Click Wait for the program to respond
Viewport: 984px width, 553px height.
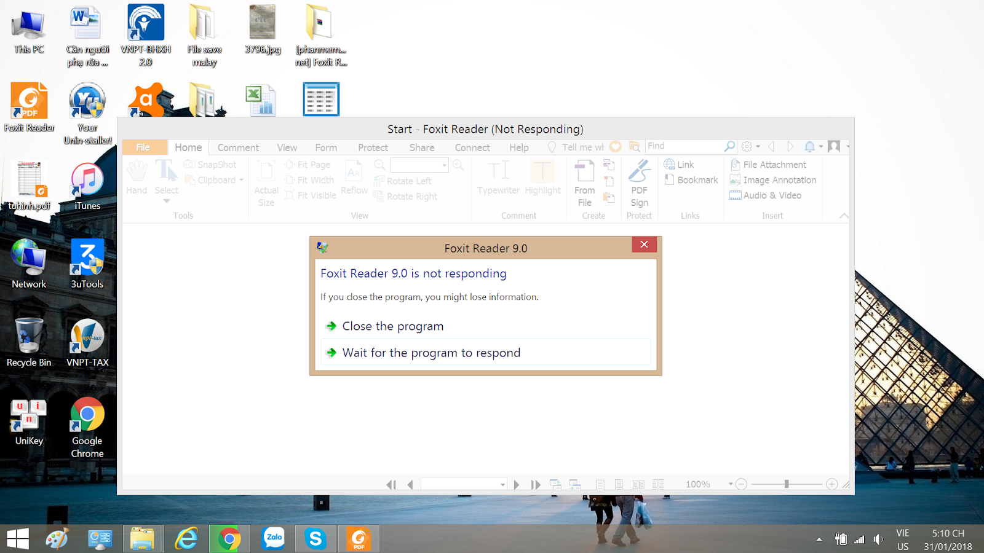(485, 353)
